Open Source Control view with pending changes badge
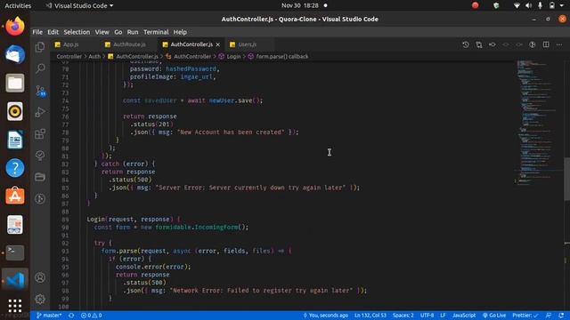The image size is (570, 320). [40, 91]
